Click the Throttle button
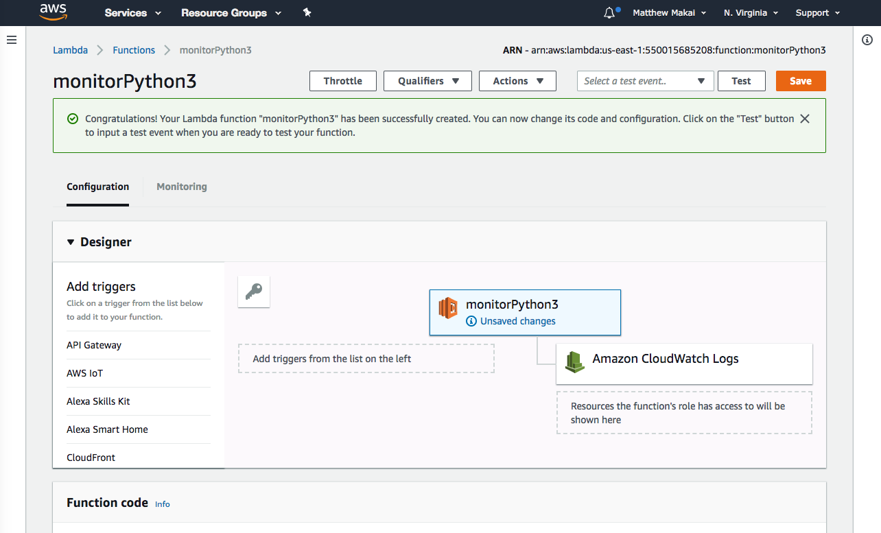 click(x=342, y=80)
